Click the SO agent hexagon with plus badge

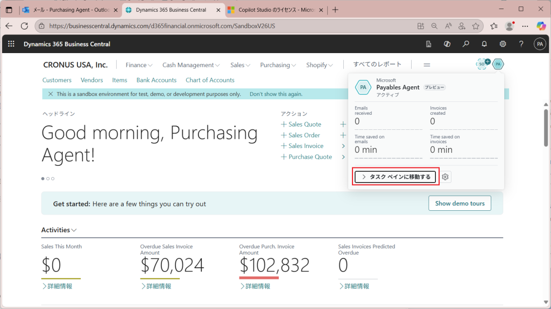tap(483, 64)
